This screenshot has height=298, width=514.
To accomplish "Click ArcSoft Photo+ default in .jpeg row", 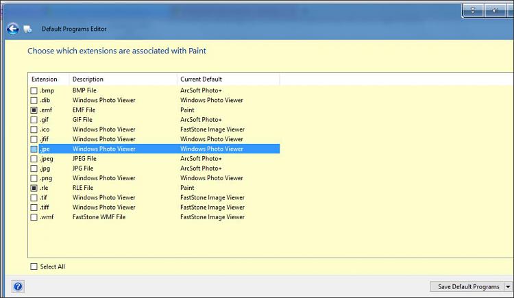I will [201, 159].
